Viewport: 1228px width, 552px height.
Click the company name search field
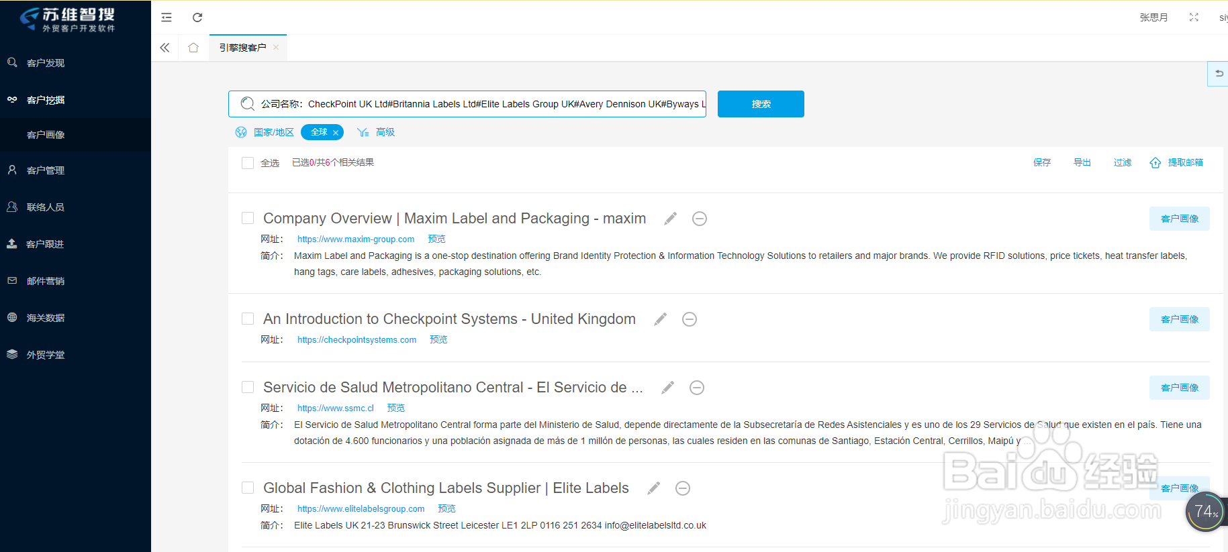(x=467, y=104)
